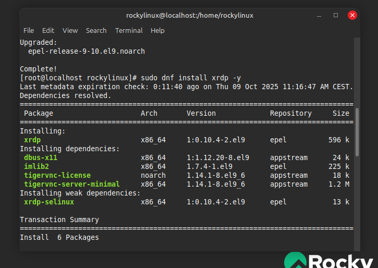Open the Edit menu

[x=48, y=31]
